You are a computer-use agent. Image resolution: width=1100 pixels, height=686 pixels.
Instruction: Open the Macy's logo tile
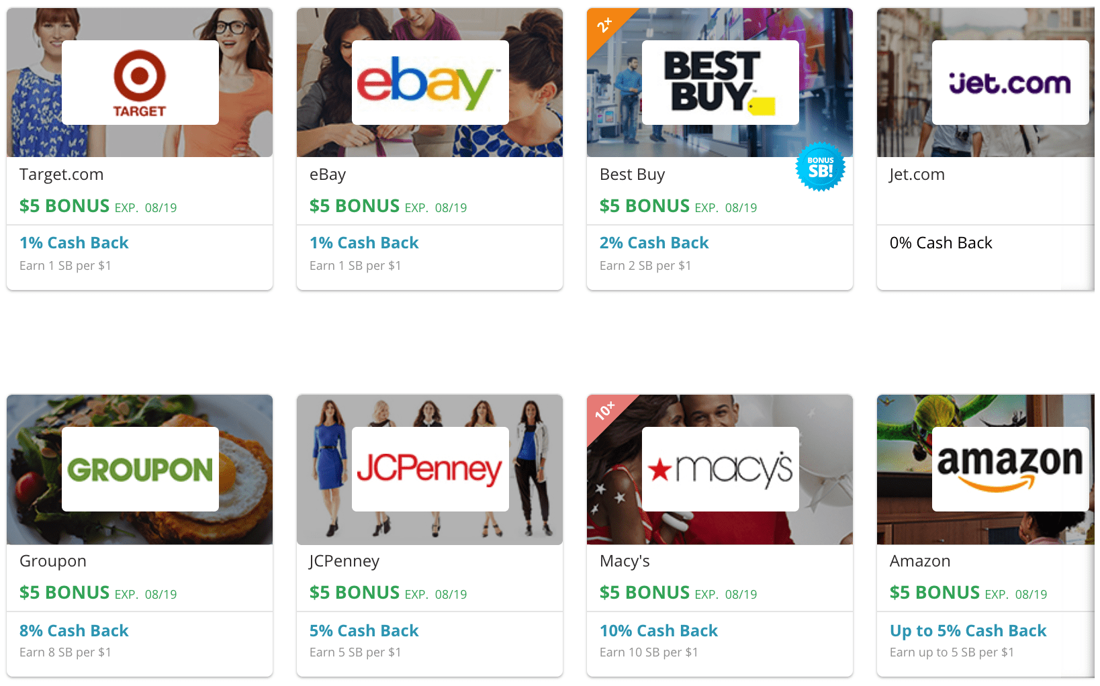point(721,469)
